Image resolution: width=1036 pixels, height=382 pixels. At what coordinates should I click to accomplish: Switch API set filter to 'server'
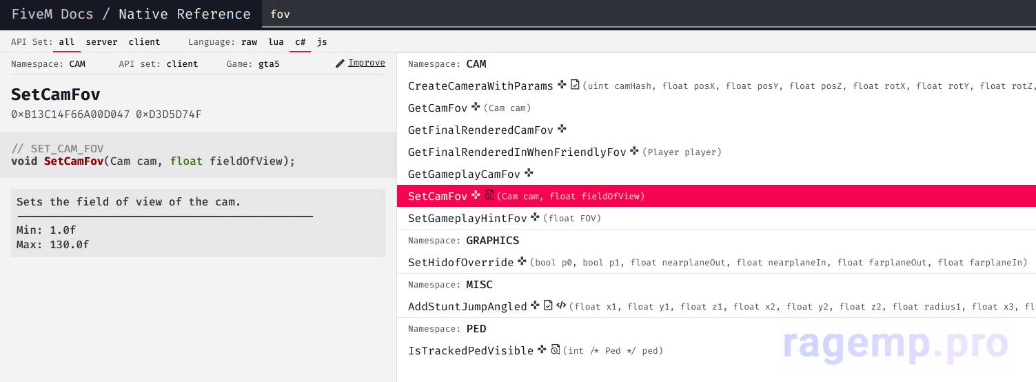101,42
